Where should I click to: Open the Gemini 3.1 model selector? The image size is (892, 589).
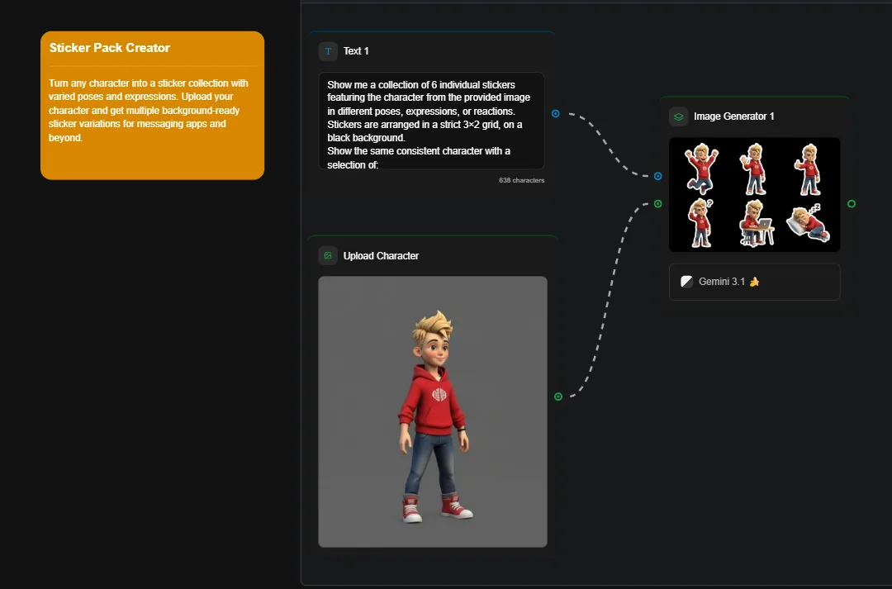pos(754,282)
